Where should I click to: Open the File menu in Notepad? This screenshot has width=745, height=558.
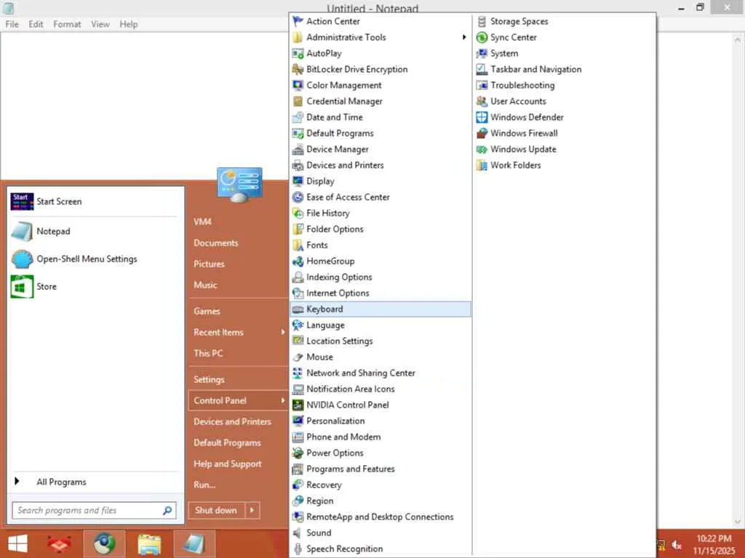[12, 24]
